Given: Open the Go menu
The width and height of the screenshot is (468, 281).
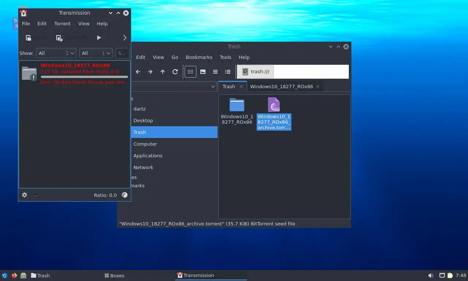Looking at the screenshot, I should (175, 57).
